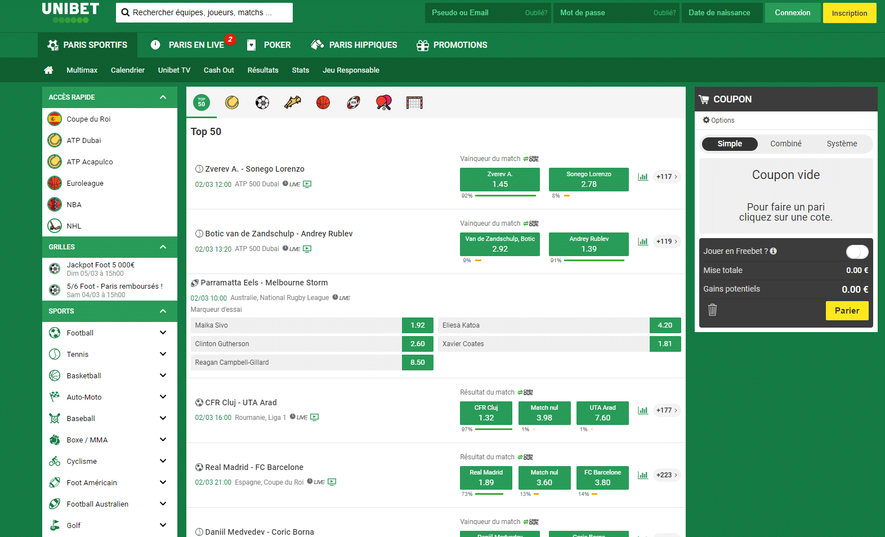Select the rugby ball filter icon
Viewport: 885px width, 537px height.
(x=354, y=102)
